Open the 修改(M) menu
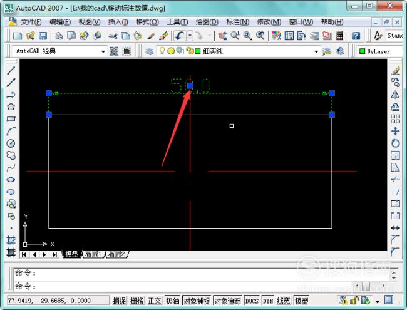407x310 pixels. [x=269, y=22]
